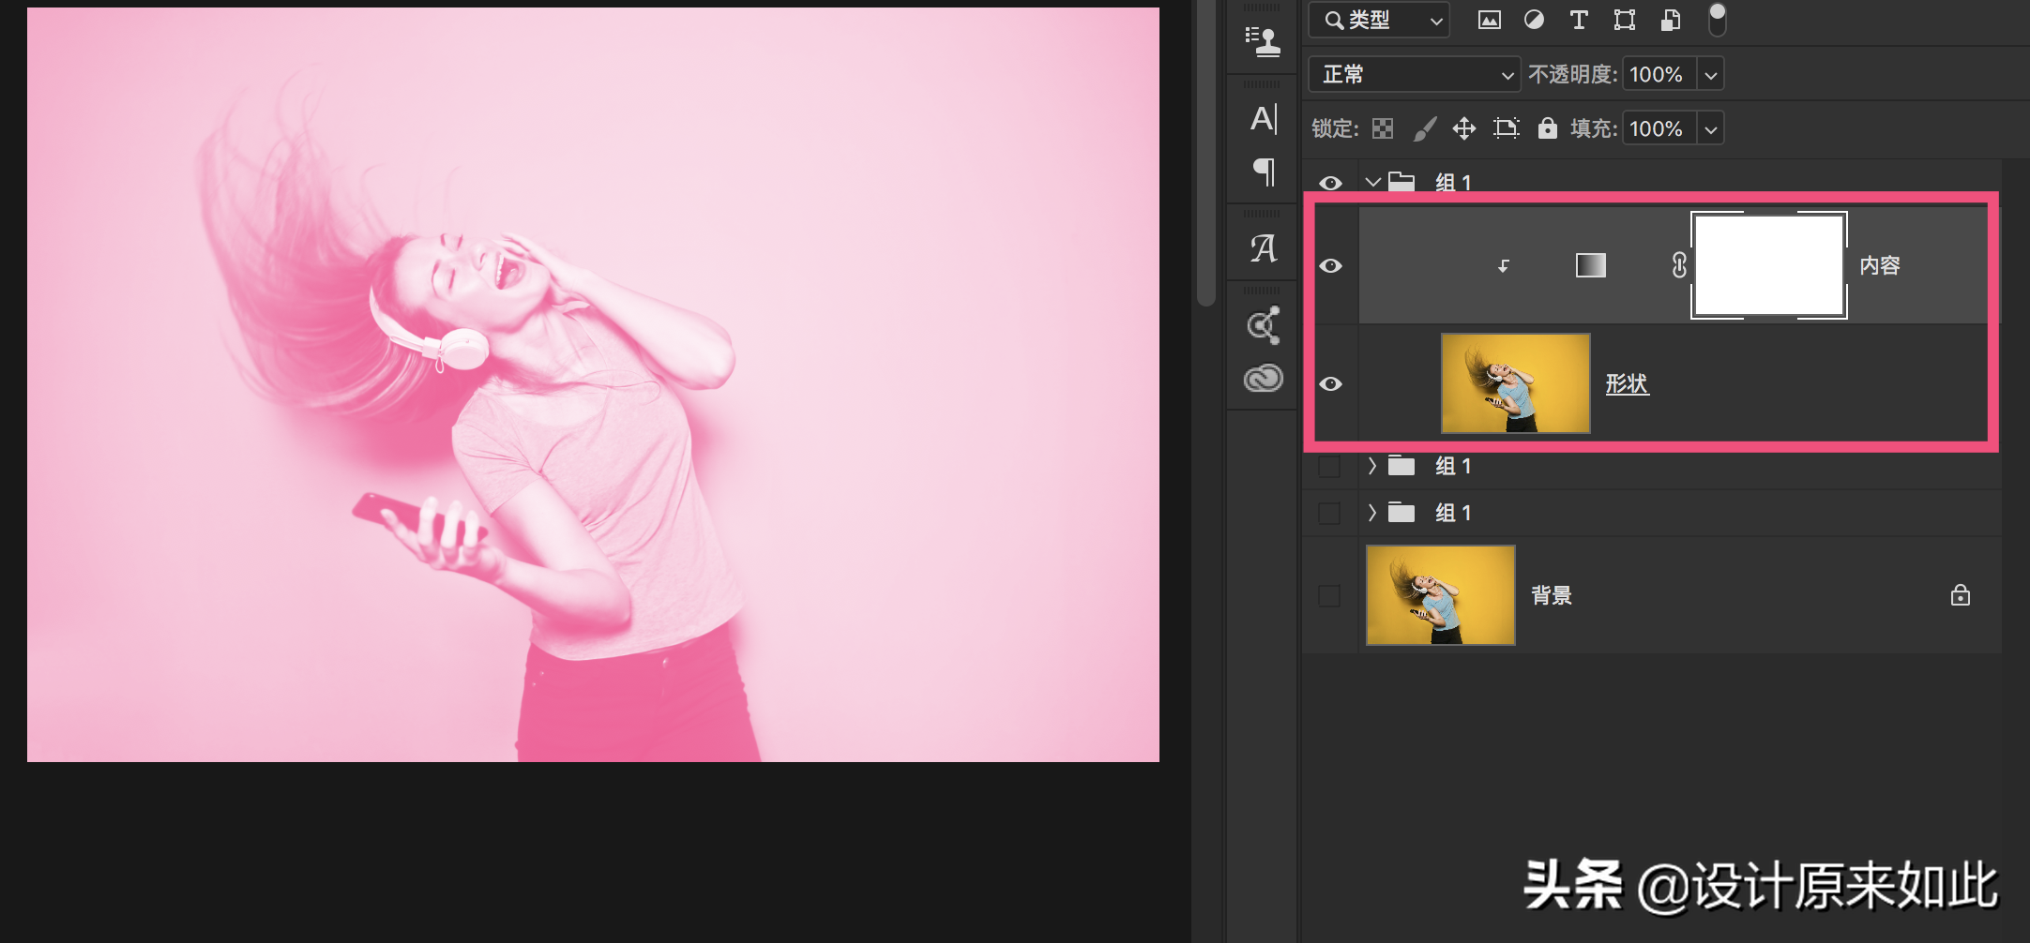
Task: Click the fill 100% value field
Action: pyautogui.click(x=1659, y=128)
